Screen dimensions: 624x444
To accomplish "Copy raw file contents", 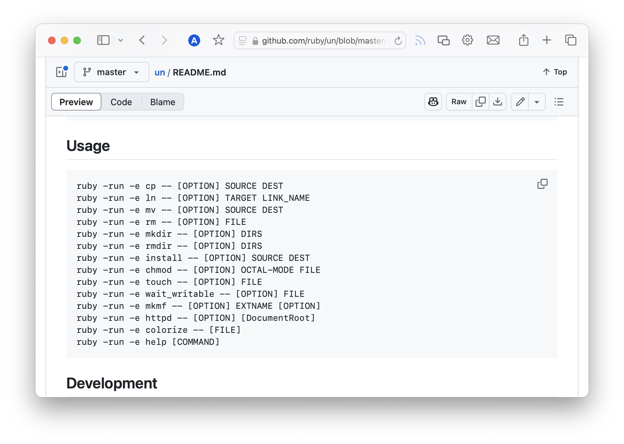I will 481,102.
